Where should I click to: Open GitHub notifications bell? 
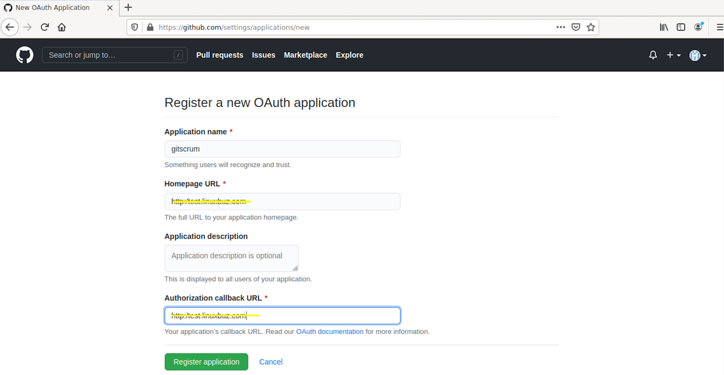(653, 55)
